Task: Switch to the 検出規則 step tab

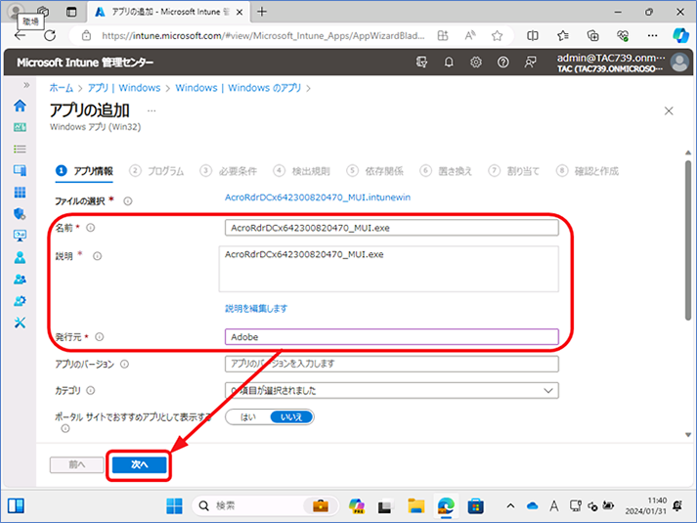Action: tap(301, 171)
